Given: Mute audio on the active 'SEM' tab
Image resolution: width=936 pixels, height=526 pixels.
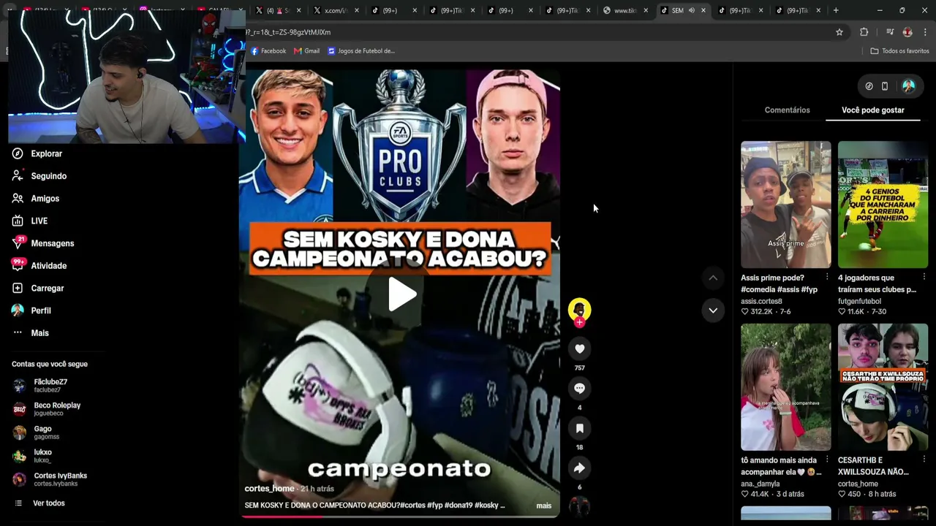Looking at the screenshot, I should (x=691, y=10).
